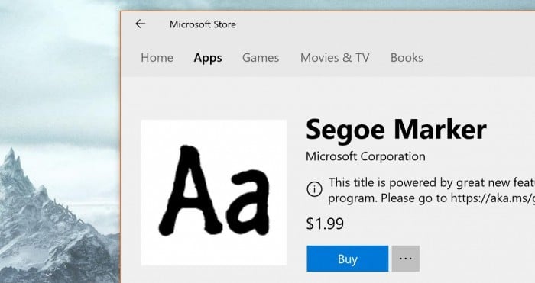Go back using the arrow icon
The image size is (535, 283).
[x=140, y=24]
